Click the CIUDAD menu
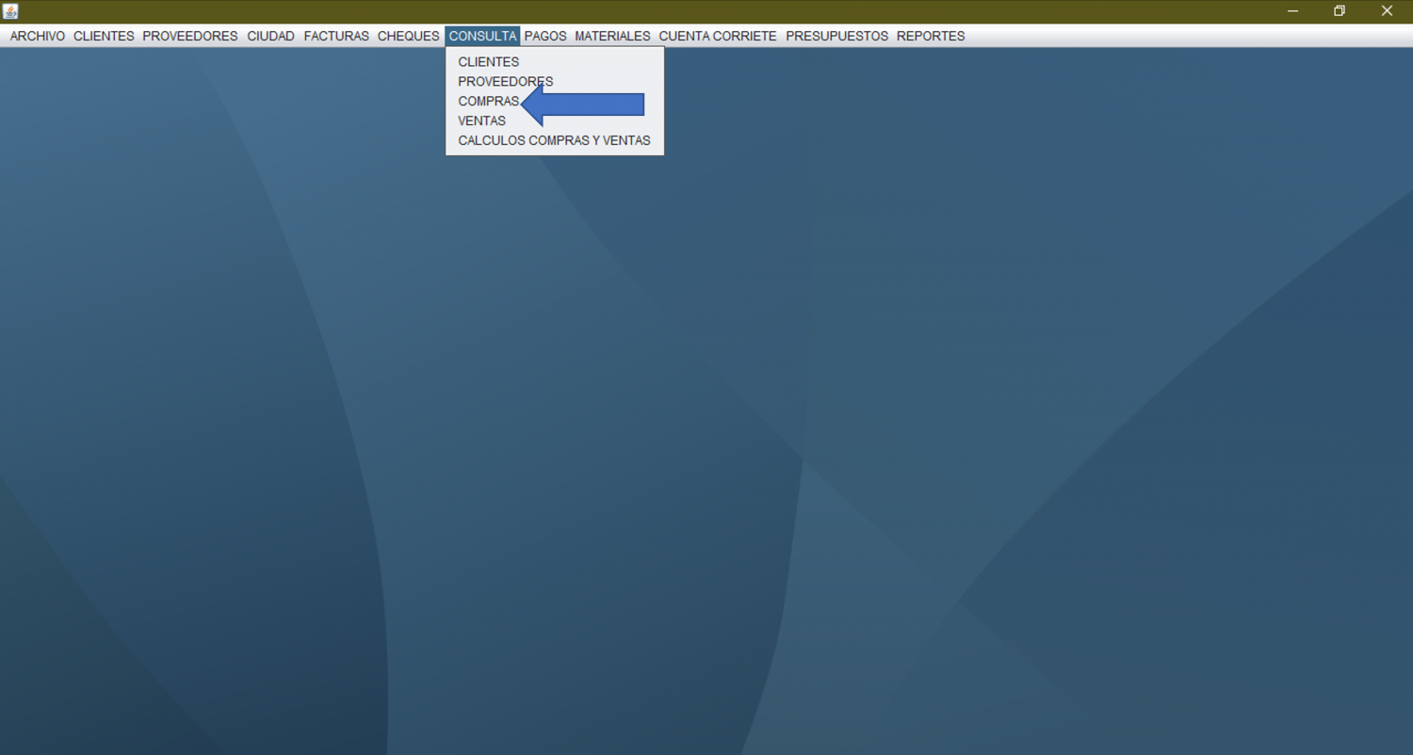The width and height of the screenshot is (1413, 755). (x=270, y=36)
